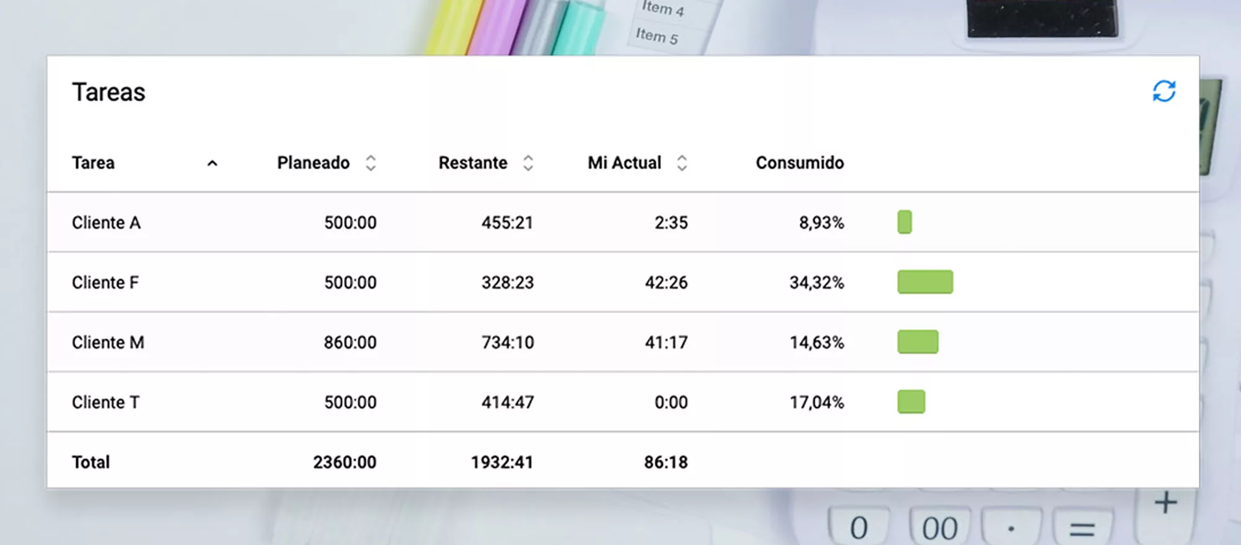Click the refresh icon in Tareas panel

(1163, 92)
